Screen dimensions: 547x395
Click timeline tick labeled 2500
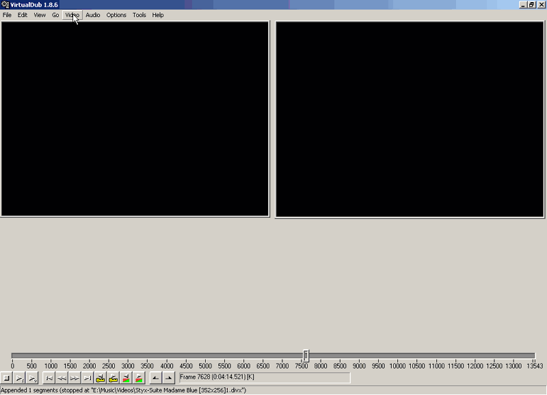(109, 366)
